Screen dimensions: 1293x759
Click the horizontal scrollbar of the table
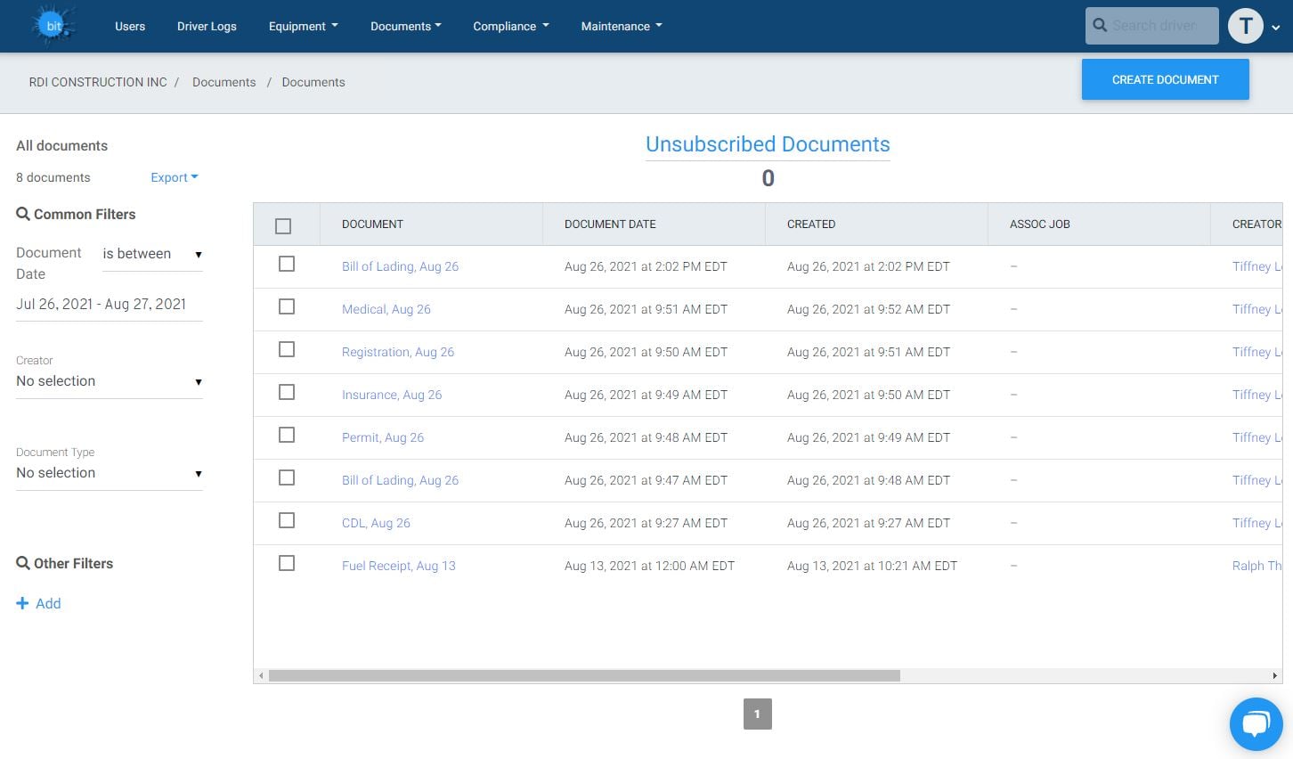[x=584, y=676]
